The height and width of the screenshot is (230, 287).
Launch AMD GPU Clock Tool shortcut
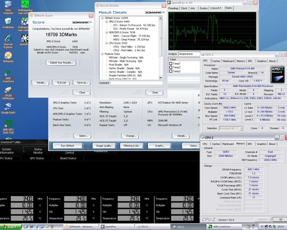8,124
